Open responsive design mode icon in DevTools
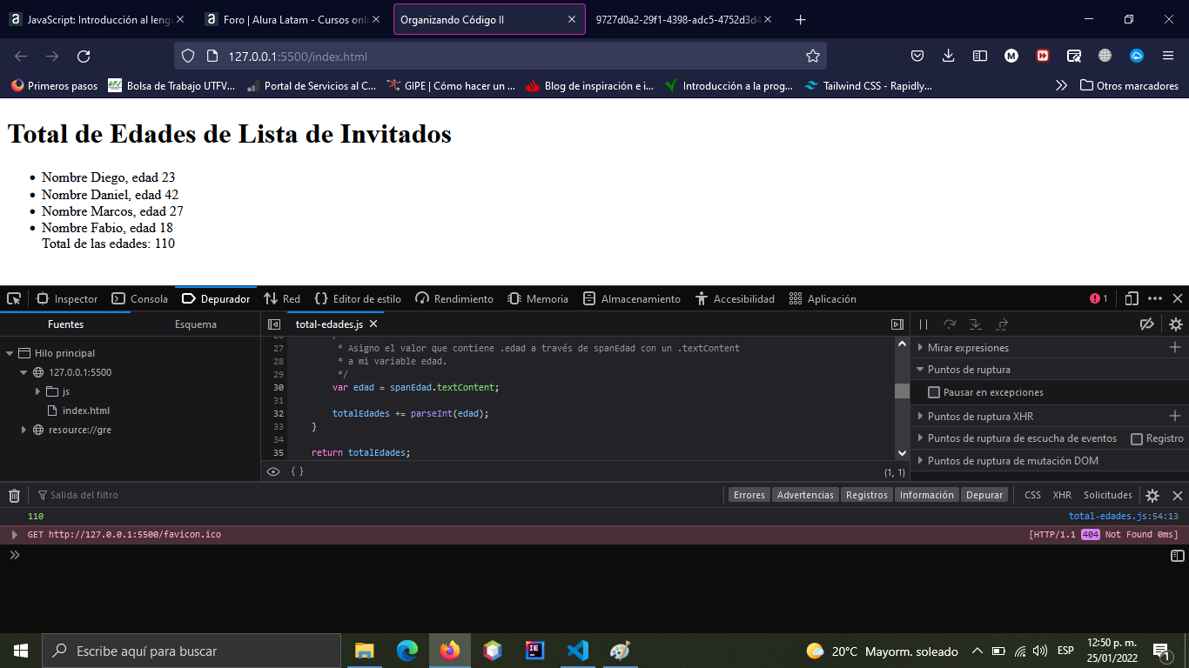The width and height of the screenshot is (1189, 668). tap(1132, 298)
